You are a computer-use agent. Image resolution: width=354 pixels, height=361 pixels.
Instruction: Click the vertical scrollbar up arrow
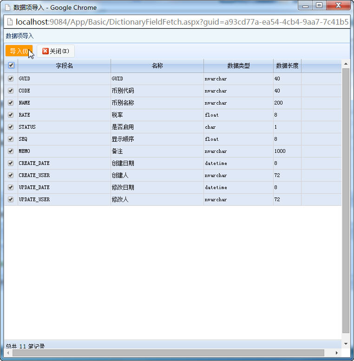[x=346, y=64]
